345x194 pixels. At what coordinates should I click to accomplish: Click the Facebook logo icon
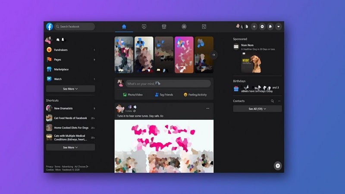click(x=50, y=26)
